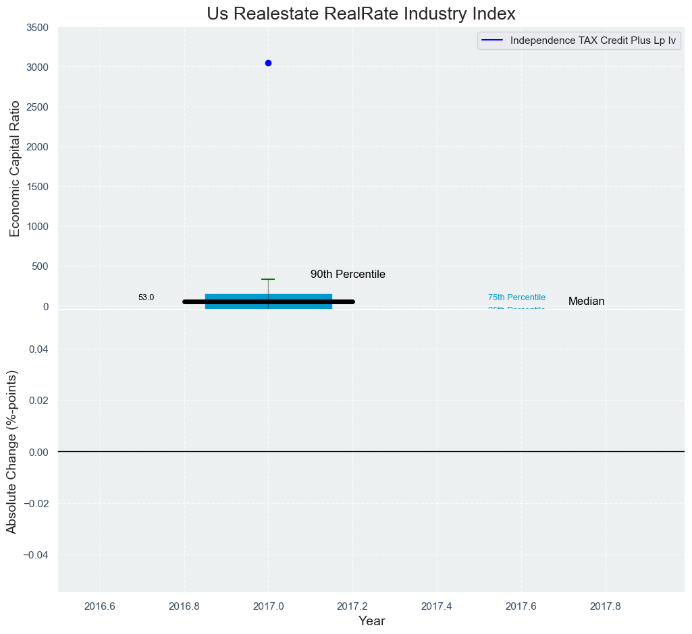Click the 2016.6 x-axis tick label
The width and height of the screenshot is (692, 634).
tap(100, 605)
